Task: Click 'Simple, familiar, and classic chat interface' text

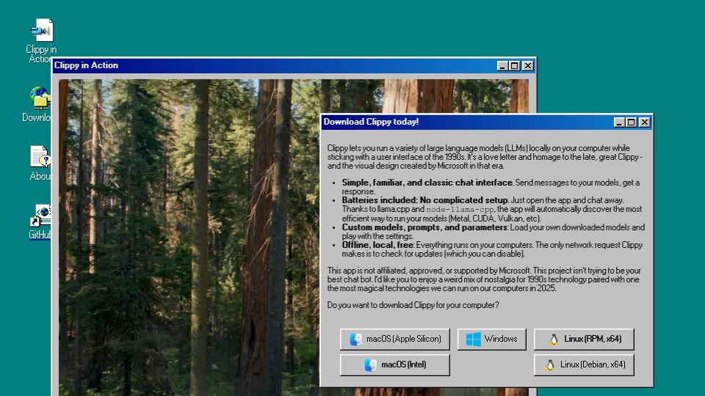Action: 427,183
